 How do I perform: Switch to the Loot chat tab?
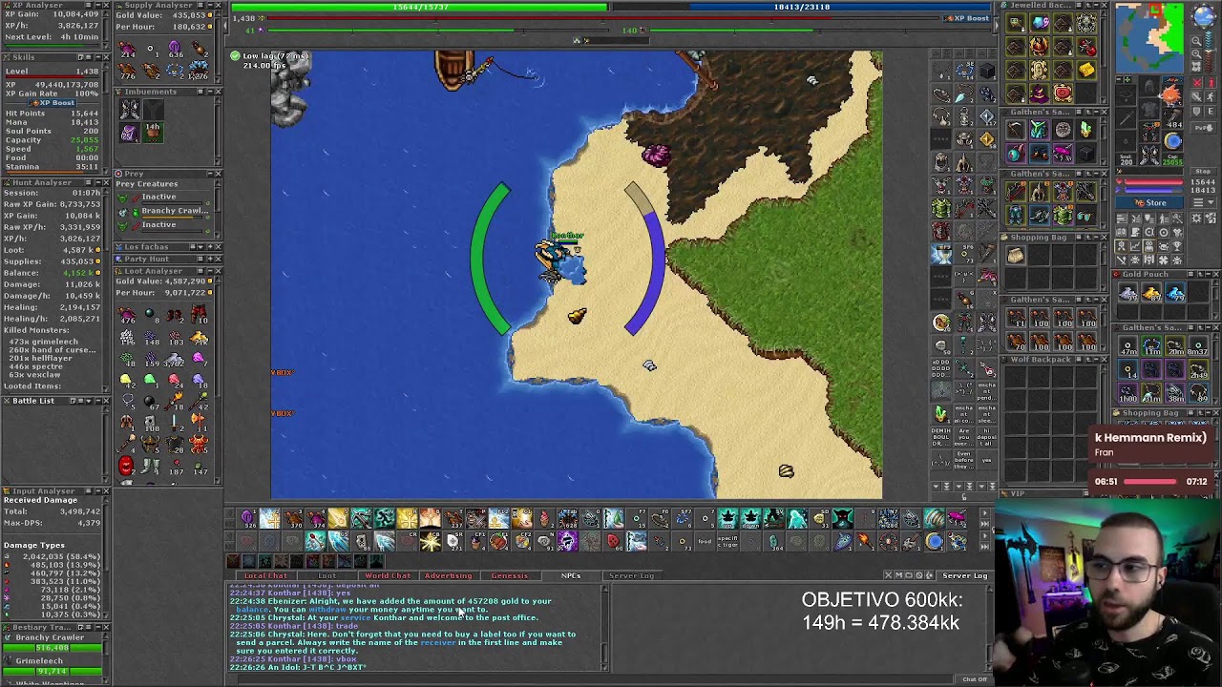click(327, 575)
